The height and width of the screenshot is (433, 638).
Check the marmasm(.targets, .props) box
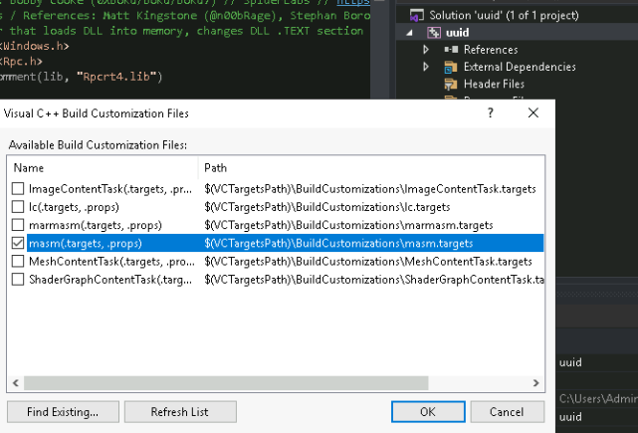click(18, 225)
